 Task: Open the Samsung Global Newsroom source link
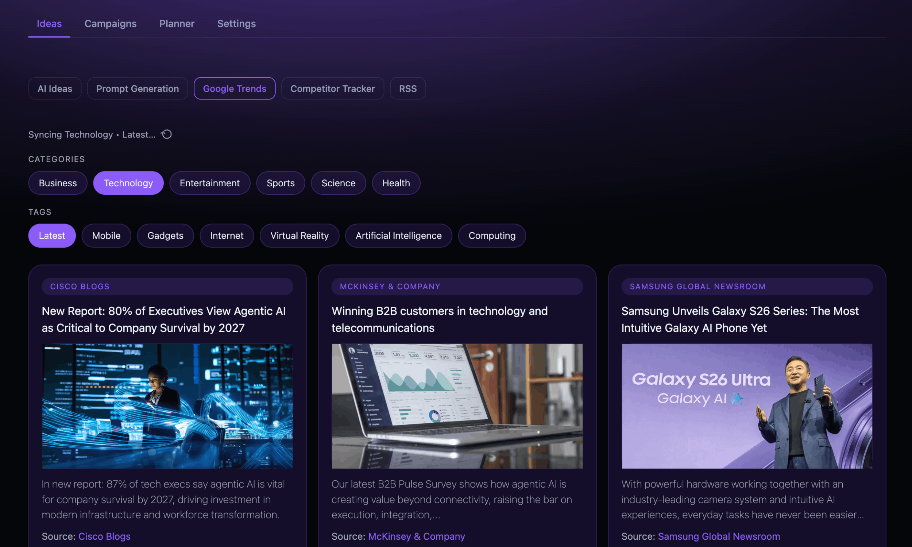tap(719, 536)
